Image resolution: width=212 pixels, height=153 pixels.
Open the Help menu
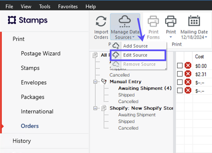(x=91, y=6)
